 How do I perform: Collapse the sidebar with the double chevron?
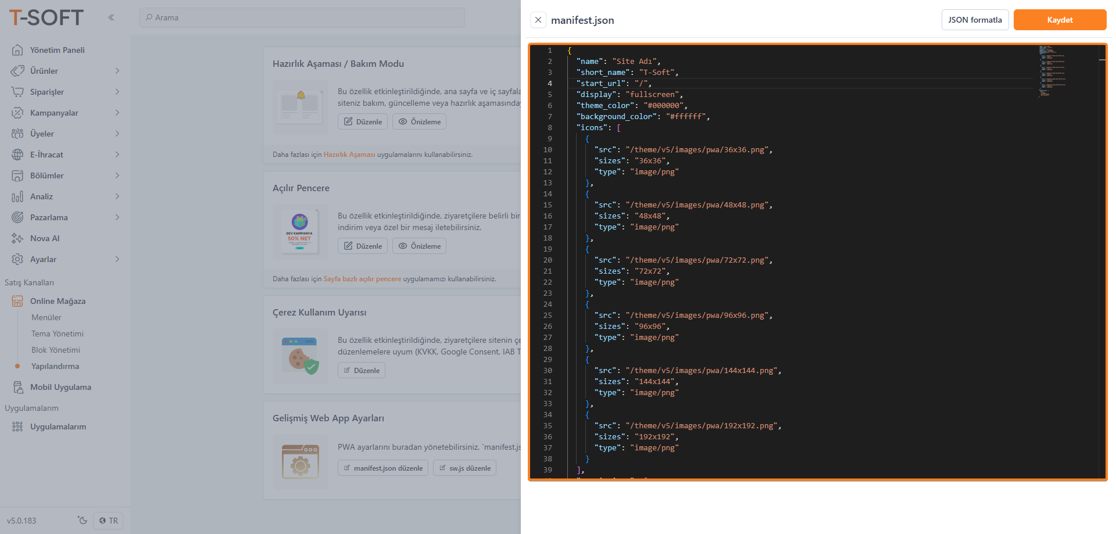(111, 17)
